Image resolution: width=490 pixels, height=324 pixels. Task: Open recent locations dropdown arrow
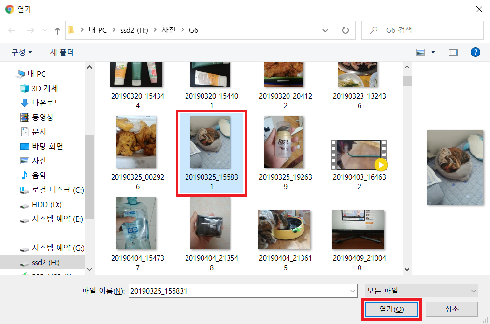pos(45,30)
